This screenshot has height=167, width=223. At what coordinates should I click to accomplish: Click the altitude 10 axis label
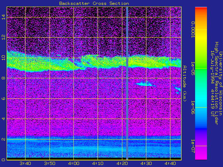pyautogui.click(x=3, y=58)
